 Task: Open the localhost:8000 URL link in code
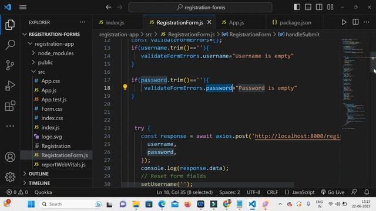[297, 136]
